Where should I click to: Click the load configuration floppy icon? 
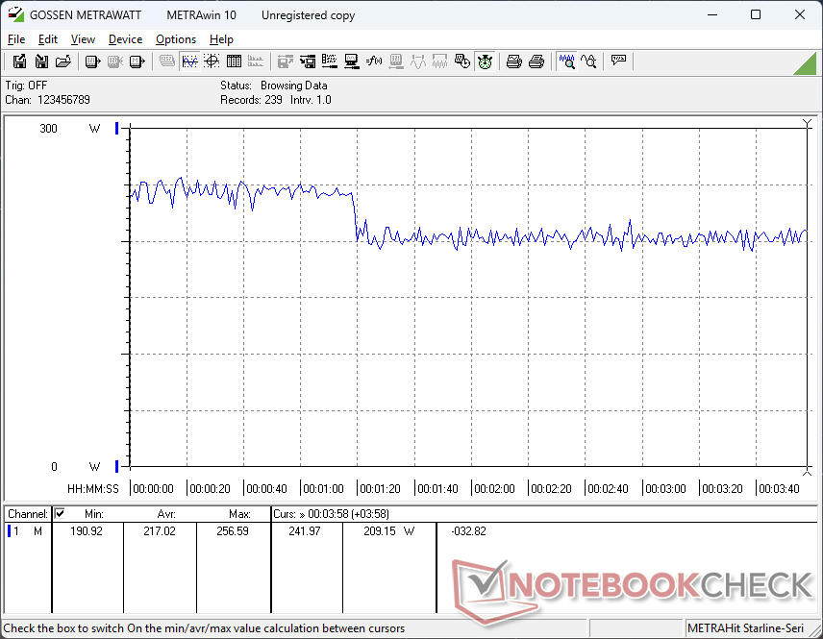click(308, 61)
